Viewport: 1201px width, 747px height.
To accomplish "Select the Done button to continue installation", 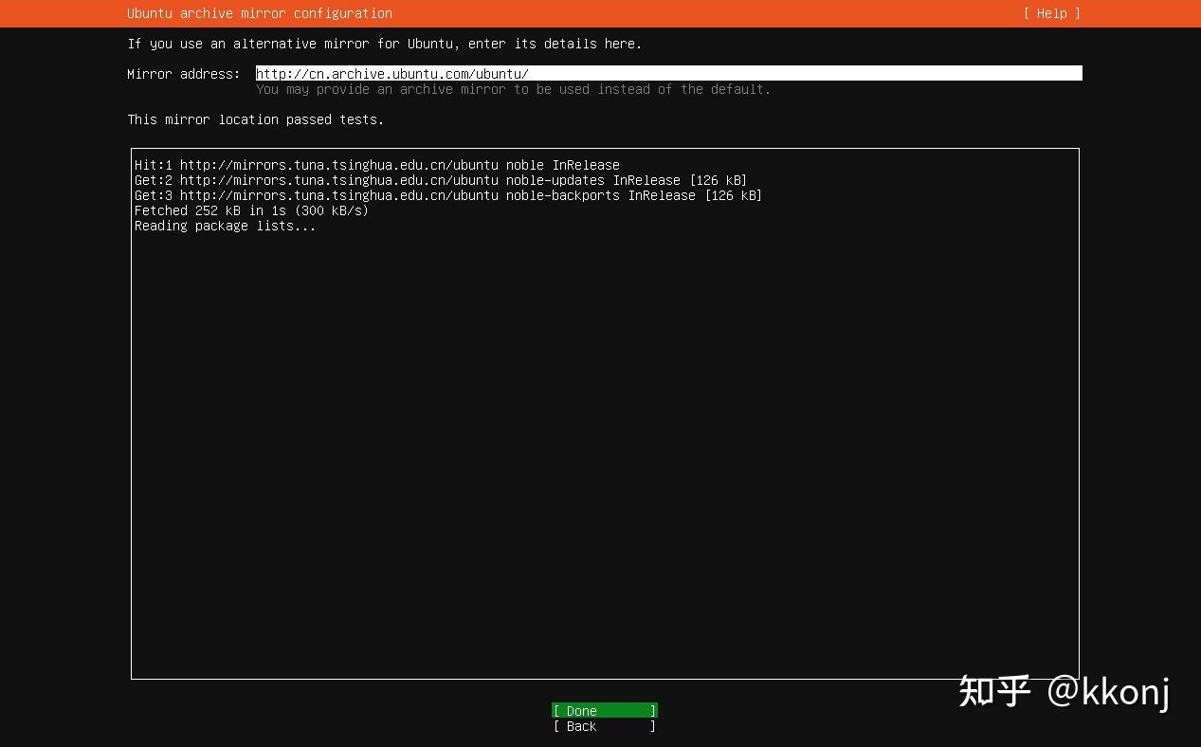I will [604, 710].
